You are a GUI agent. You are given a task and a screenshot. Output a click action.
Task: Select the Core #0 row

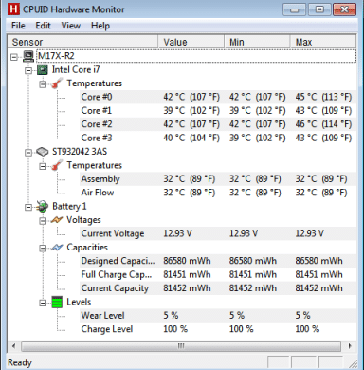(x=218, y=97)
